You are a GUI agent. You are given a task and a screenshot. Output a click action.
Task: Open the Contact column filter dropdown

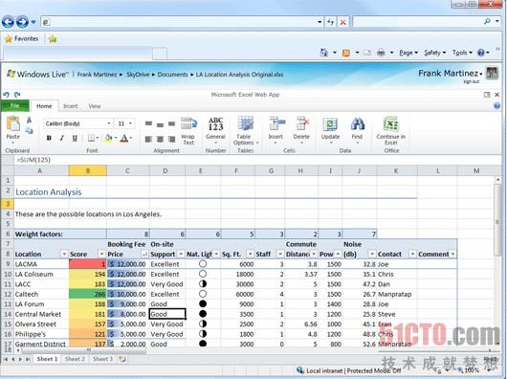click(x=412, y=255)
